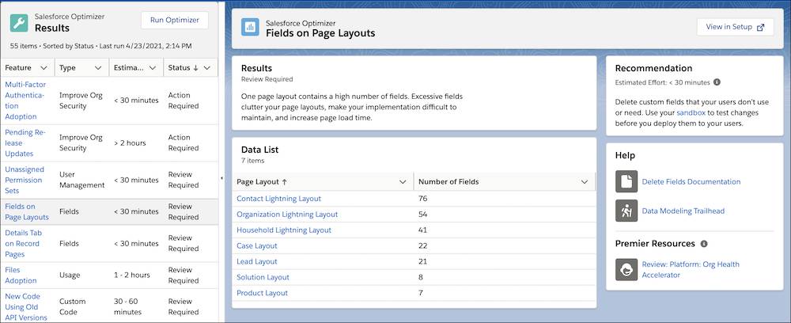Click View in Setup button

735,27
